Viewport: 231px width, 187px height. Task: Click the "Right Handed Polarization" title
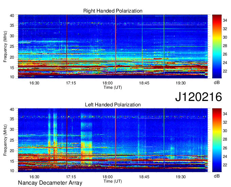coord(113,11)
